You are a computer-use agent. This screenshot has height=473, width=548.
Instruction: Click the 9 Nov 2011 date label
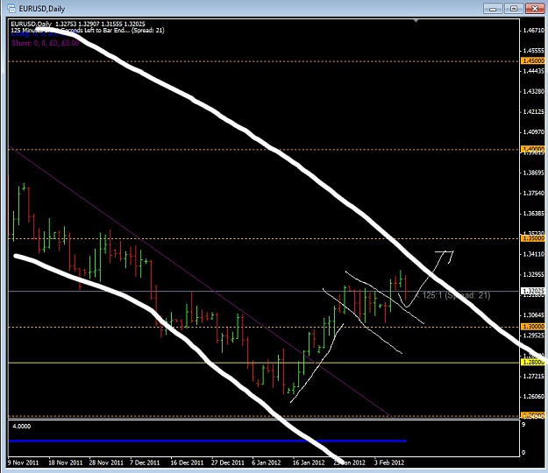(x=23, y=462)
